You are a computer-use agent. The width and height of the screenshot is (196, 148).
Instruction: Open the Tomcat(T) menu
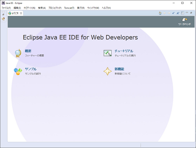(69, 8)
